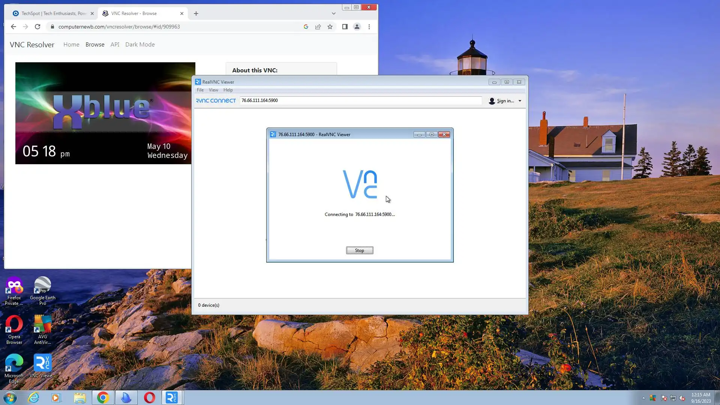Screen dimensions: 720x405
Task: Bookmark page with the star icon
Action: click(330, 27)
